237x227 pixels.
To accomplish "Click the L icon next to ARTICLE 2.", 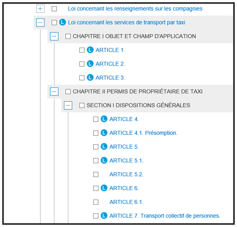I will tap(90, 64).
